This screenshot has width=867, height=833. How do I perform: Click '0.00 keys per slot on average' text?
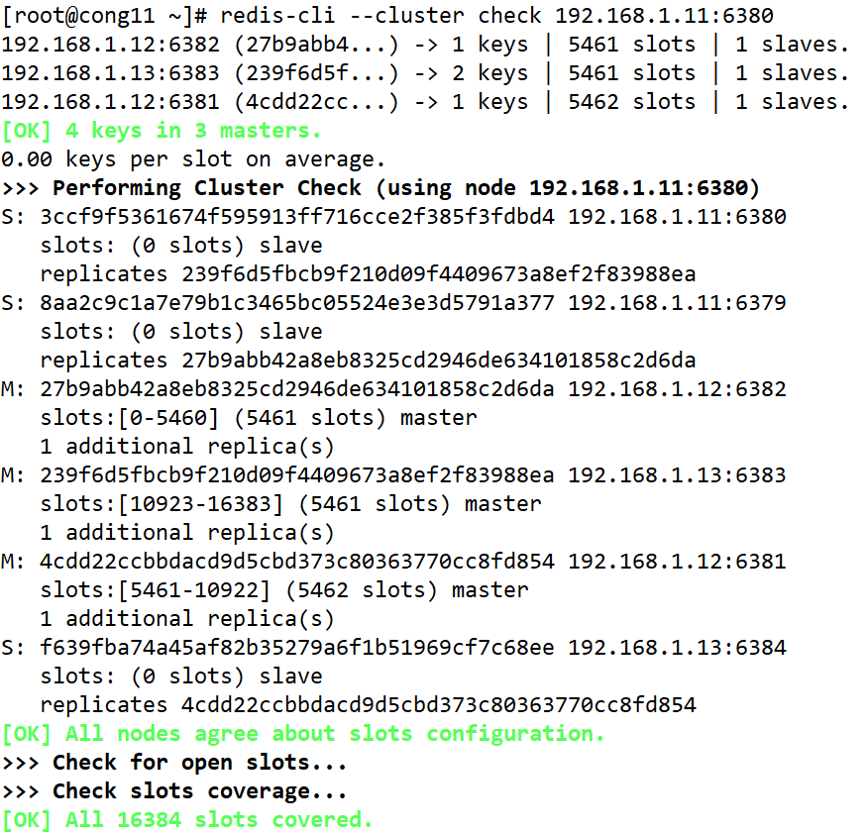point(191,159)
